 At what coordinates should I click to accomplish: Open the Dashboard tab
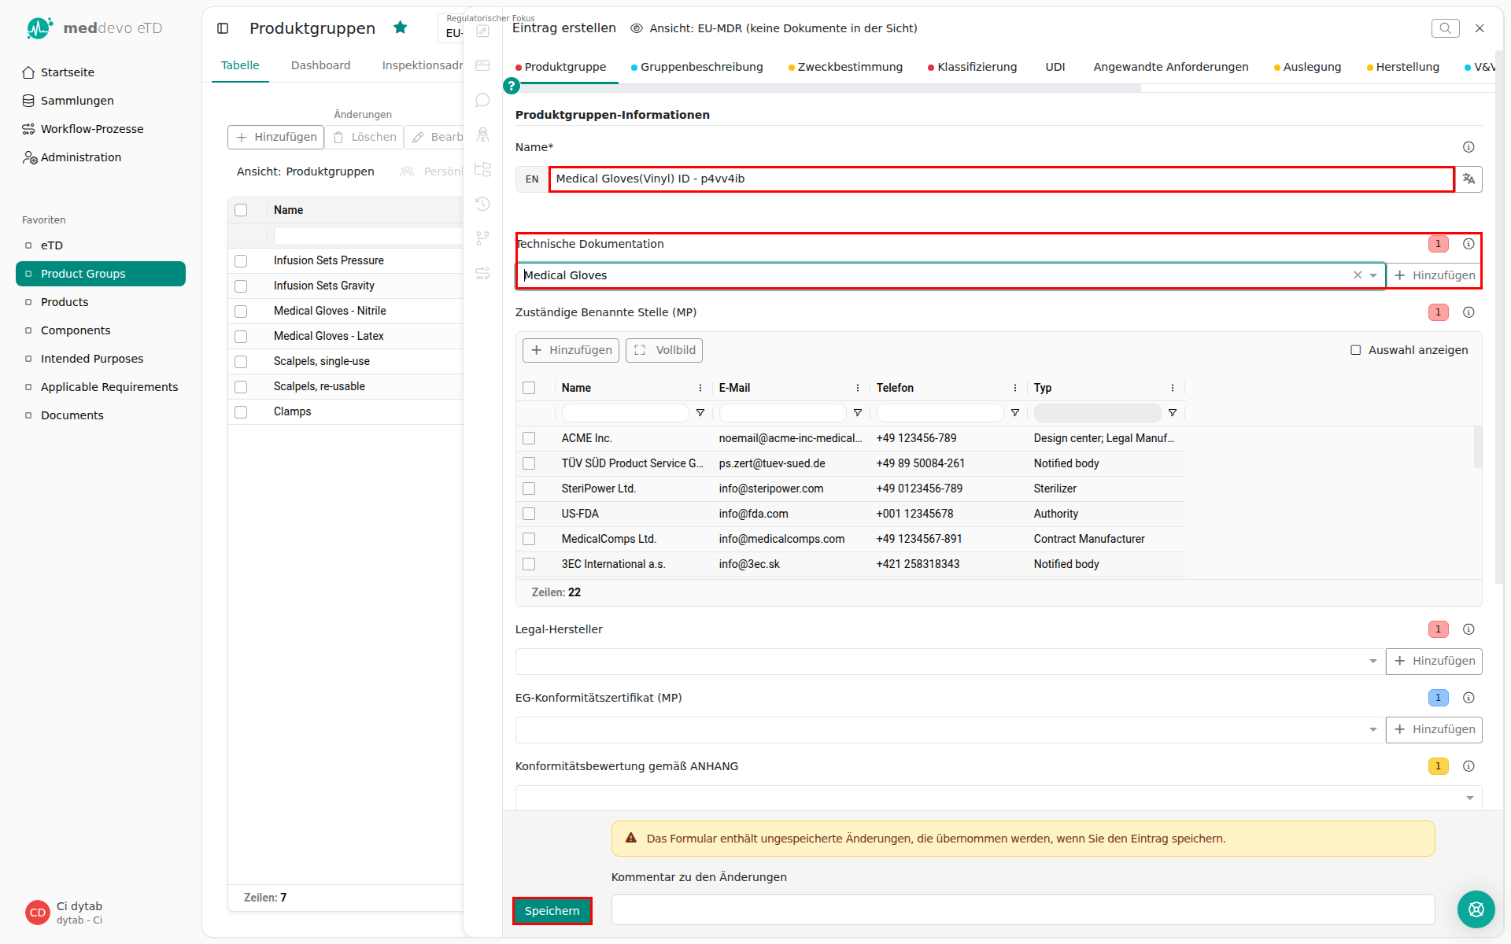[320, 65]
